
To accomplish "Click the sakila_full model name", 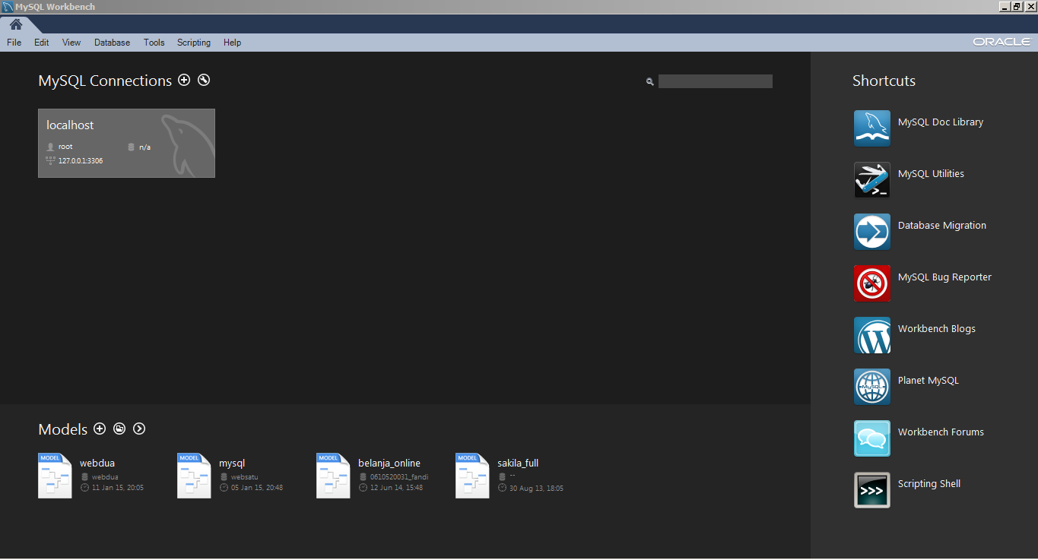I will click(518, 463).
